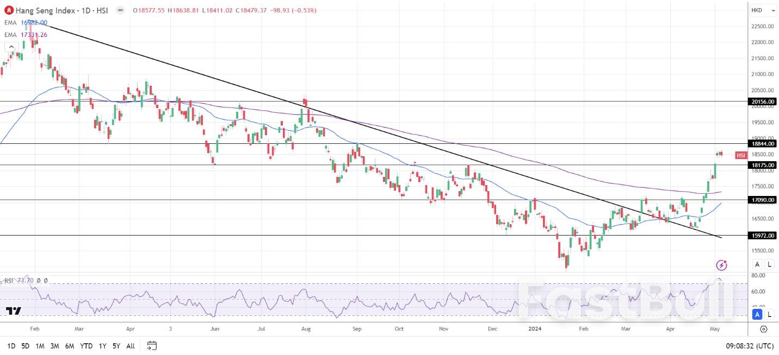Image resolution: width=779 pixels, height=355 pixels.
Task: Click the 5Y range button
Action: 116,346
